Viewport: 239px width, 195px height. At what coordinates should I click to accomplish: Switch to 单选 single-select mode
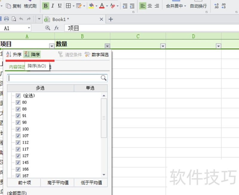coord(91,88)
